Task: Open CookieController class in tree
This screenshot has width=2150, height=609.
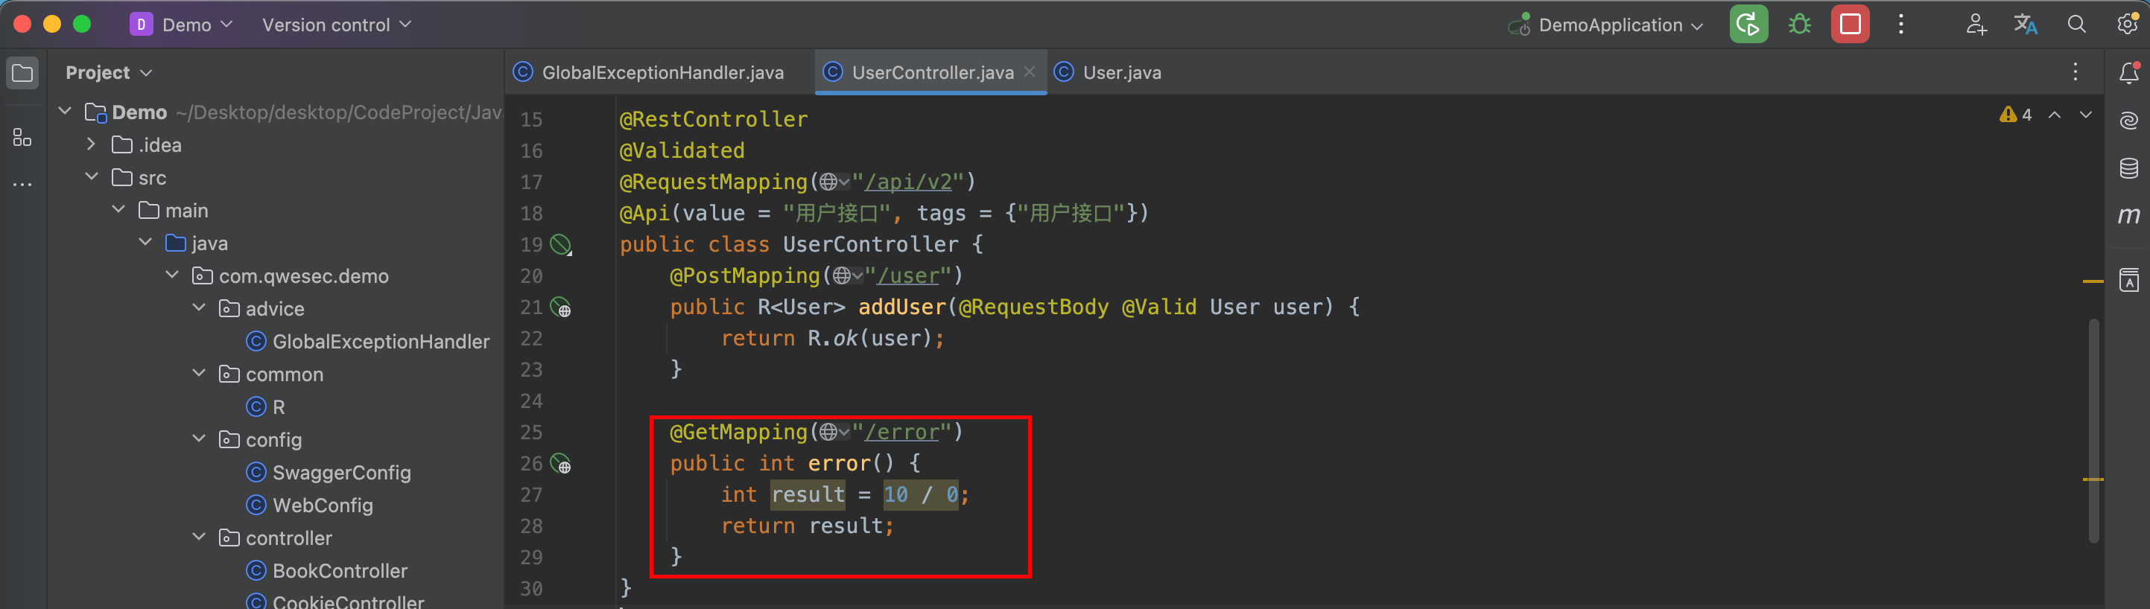Action: click(334, 602)
